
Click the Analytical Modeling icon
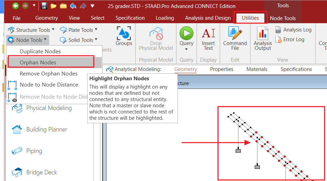pos(109,69)
